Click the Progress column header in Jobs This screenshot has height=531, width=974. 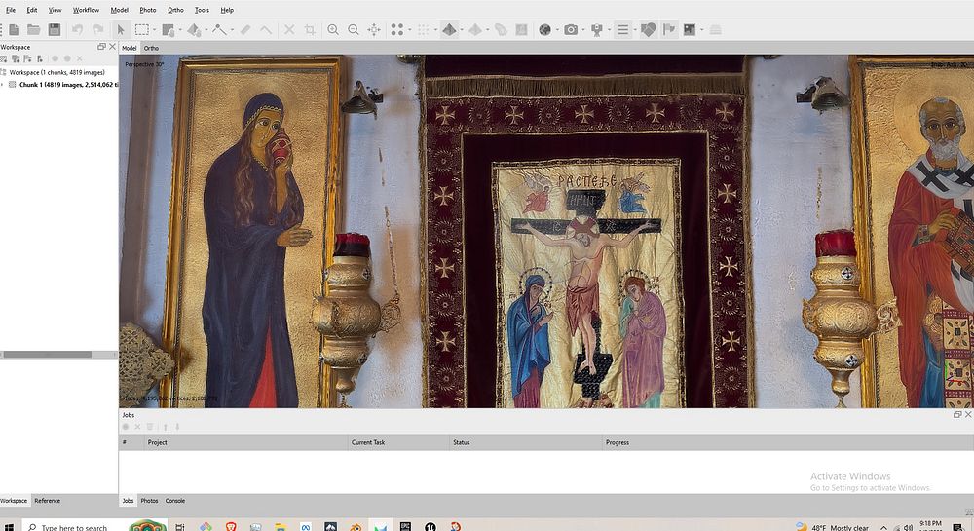[x=788, y=442]
